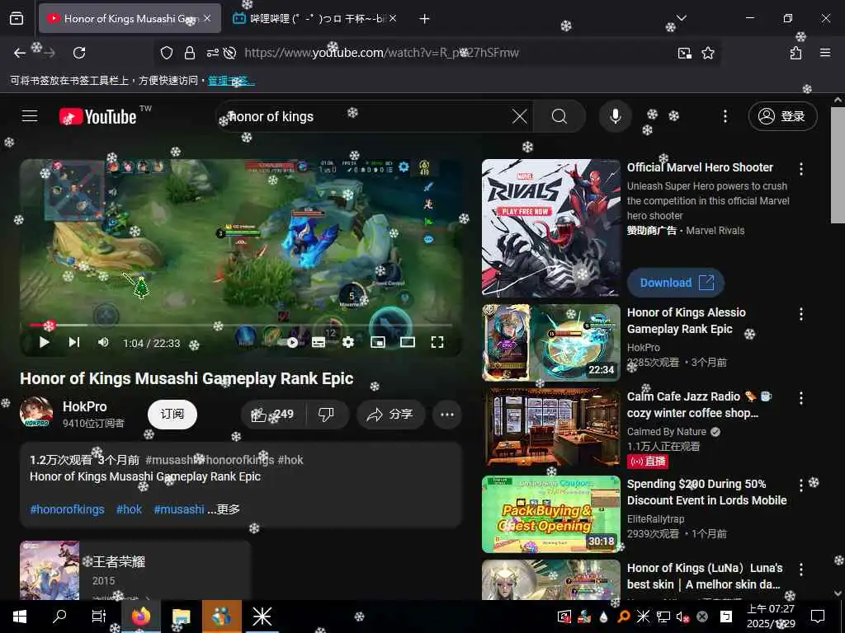The image size is (845, 633).
Task: Click the 管理书签 bookmarks link
Action: [x=231, y=81]
